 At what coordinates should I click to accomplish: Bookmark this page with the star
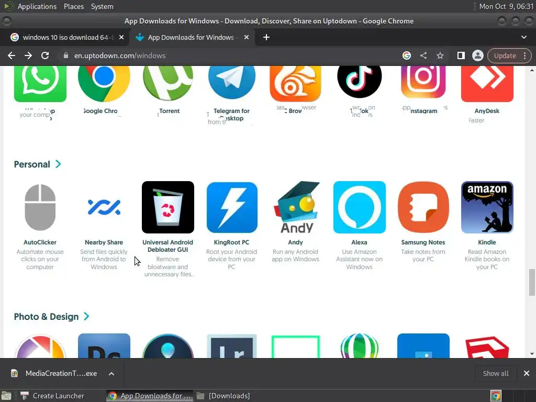coord(440,55)
